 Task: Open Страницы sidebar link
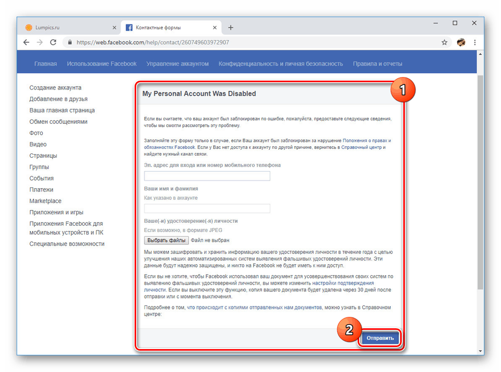click(43, 156)
